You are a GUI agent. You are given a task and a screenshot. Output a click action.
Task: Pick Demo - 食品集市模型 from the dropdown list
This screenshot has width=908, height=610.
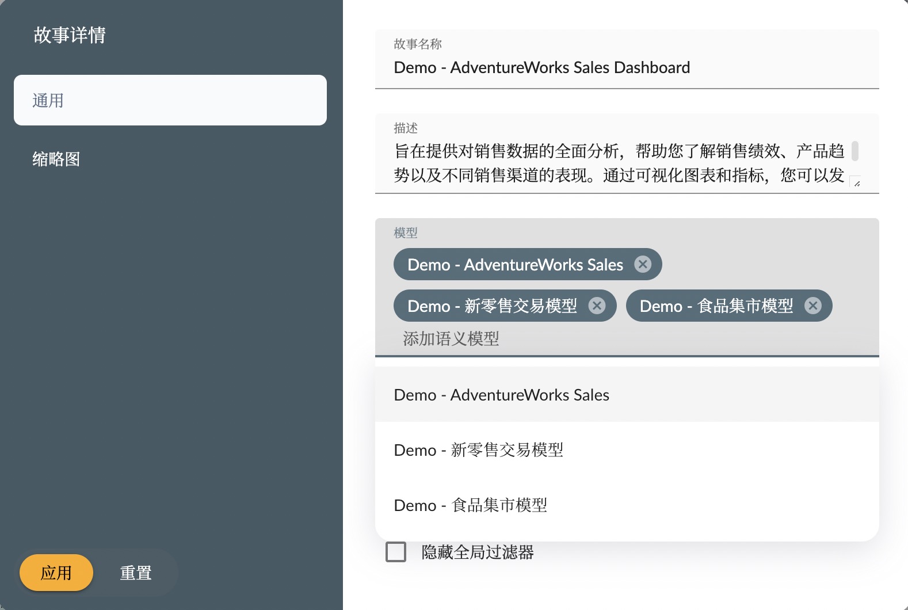coord(470,505)
